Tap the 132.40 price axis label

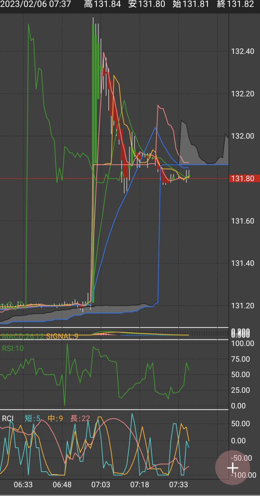pyautogui.click(x=243, y=52)
